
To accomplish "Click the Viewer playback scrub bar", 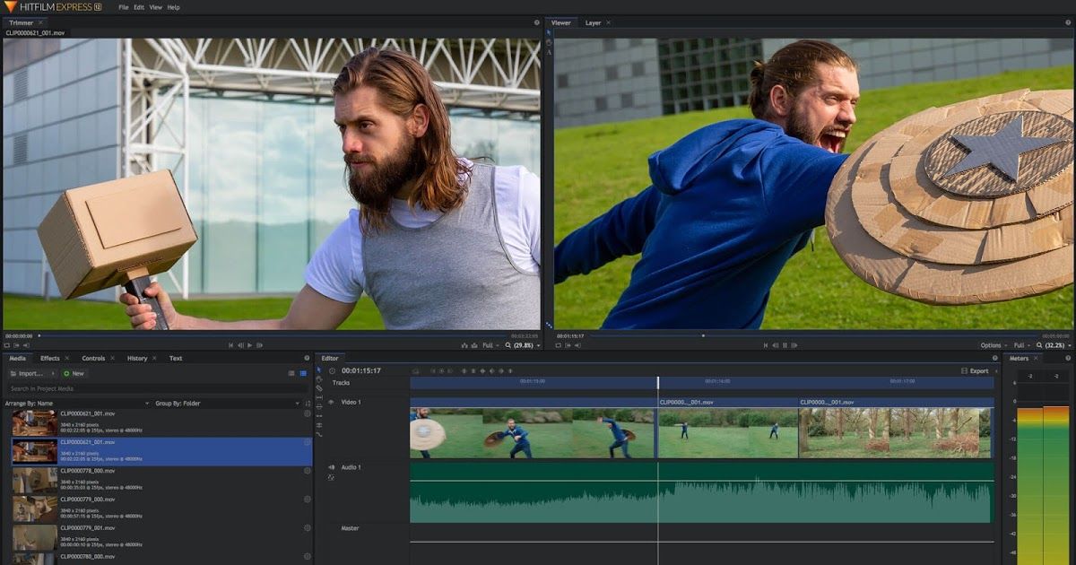I will point(807,335).
